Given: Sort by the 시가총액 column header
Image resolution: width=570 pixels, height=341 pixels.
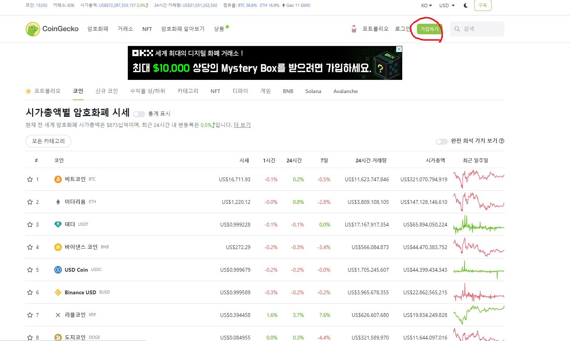Looking at the screenshot, I should point(435,161).
